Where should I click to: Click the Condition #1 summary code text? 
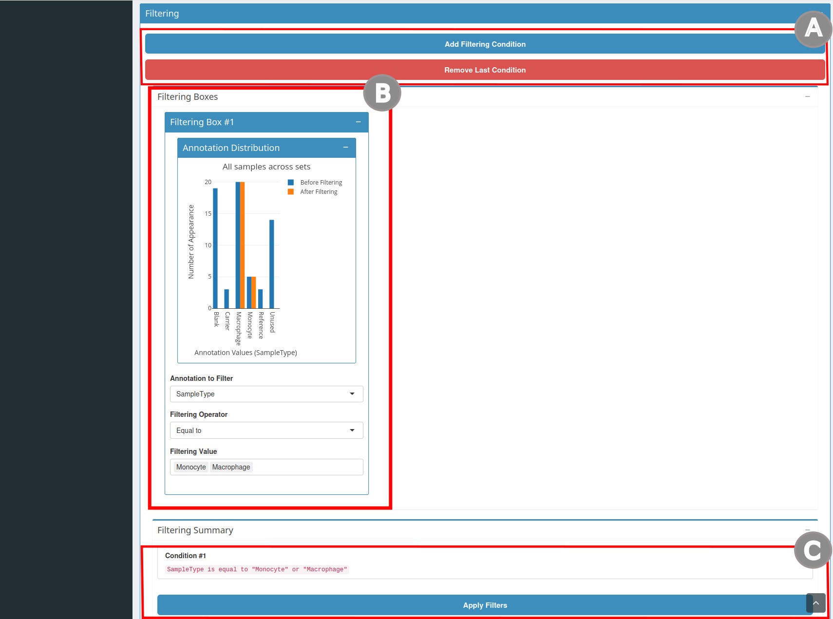(x=257, y=569)
